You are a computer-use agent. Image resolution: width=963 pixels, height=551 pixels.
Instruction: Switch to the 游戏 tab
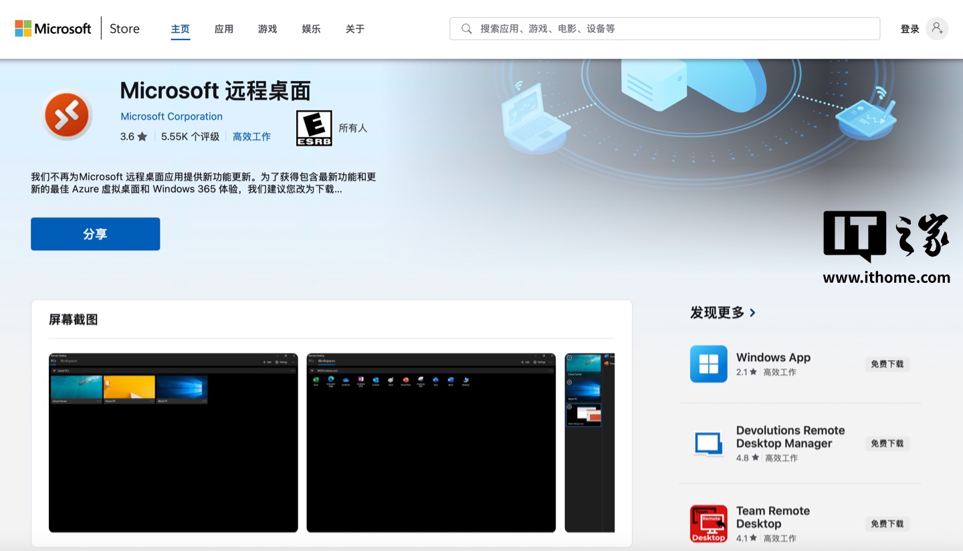click(267, 29)
